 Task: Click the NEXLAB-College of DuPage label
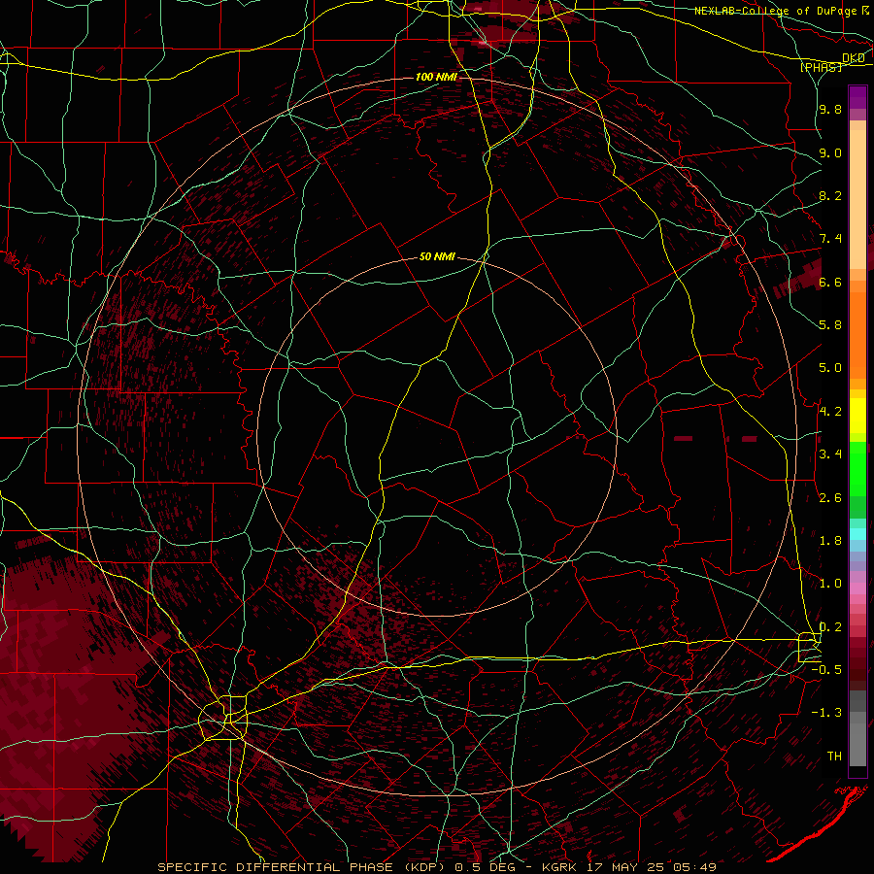pyautogui.click(x=777, y=11)
